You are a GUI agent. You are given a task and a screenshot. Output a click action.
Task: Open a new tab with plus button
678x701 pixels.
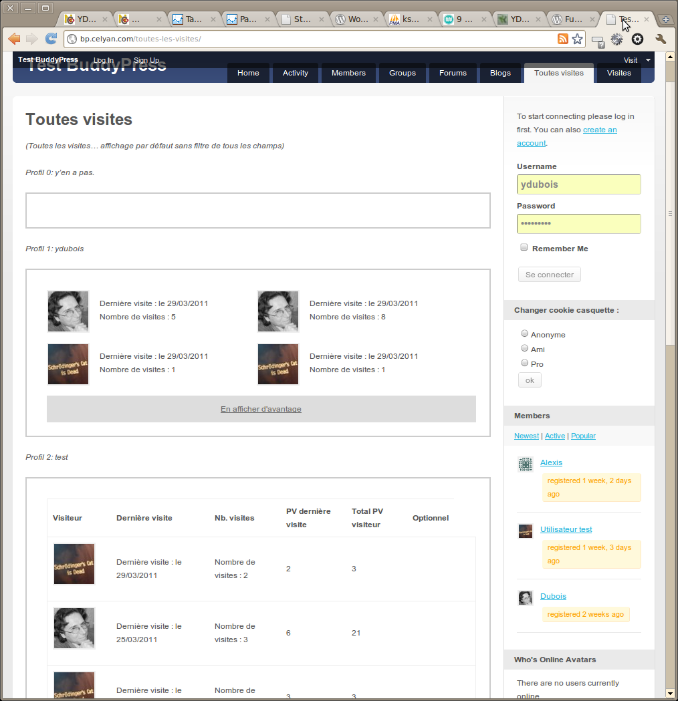point(665,19)
